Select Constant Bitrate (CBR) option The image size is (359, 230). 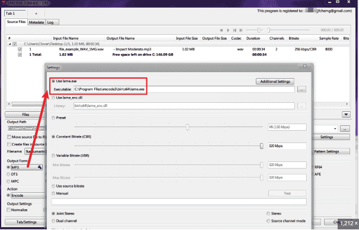pos(53,137)
